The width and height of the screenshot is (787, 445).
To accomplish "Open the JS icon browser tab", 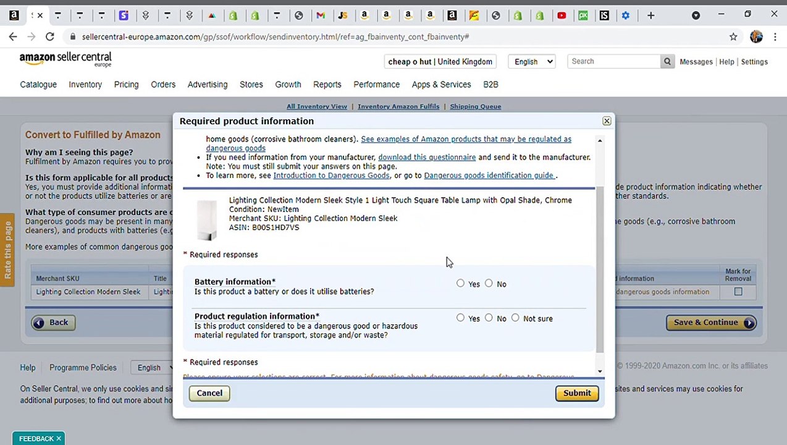I will (343, 15).
